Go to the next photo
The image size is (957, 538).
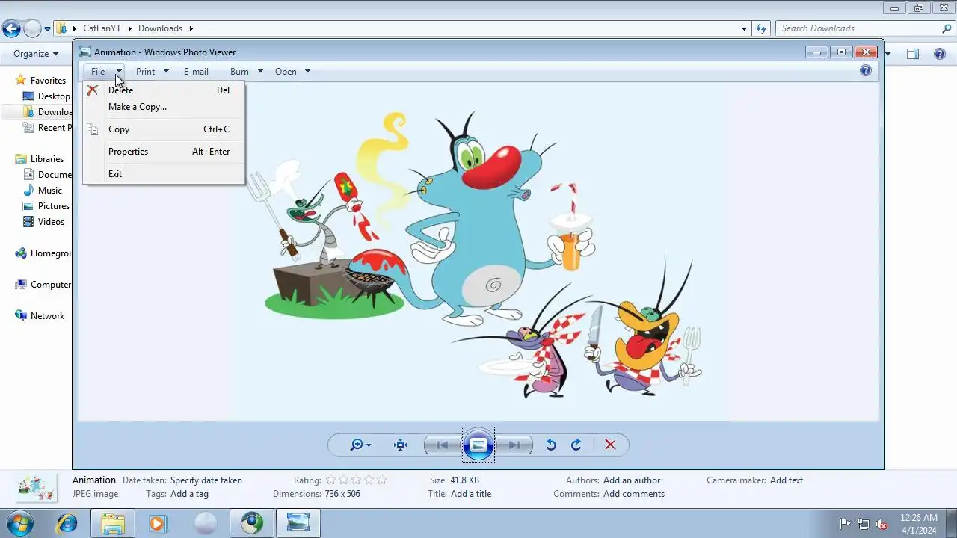[x=514, y=445]
